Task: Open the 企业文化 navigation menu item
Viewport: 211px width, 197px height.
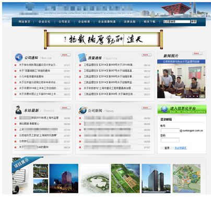Action: click(44, 22)
